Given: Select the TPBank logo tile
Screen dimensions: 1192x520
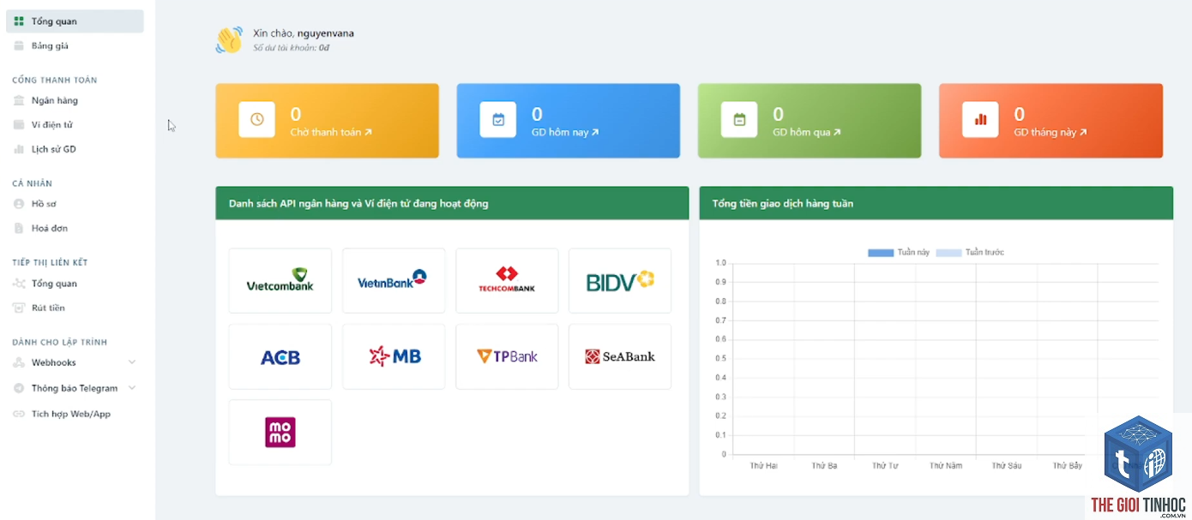Looking at the screenshot, I should pyautogui.click(x=507, y=356).
